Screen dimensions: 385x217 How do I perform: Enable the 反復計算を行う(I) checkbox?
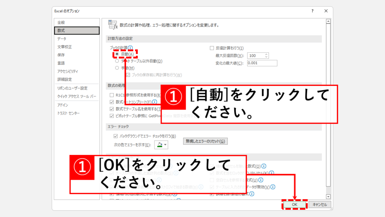click(212, 48)
